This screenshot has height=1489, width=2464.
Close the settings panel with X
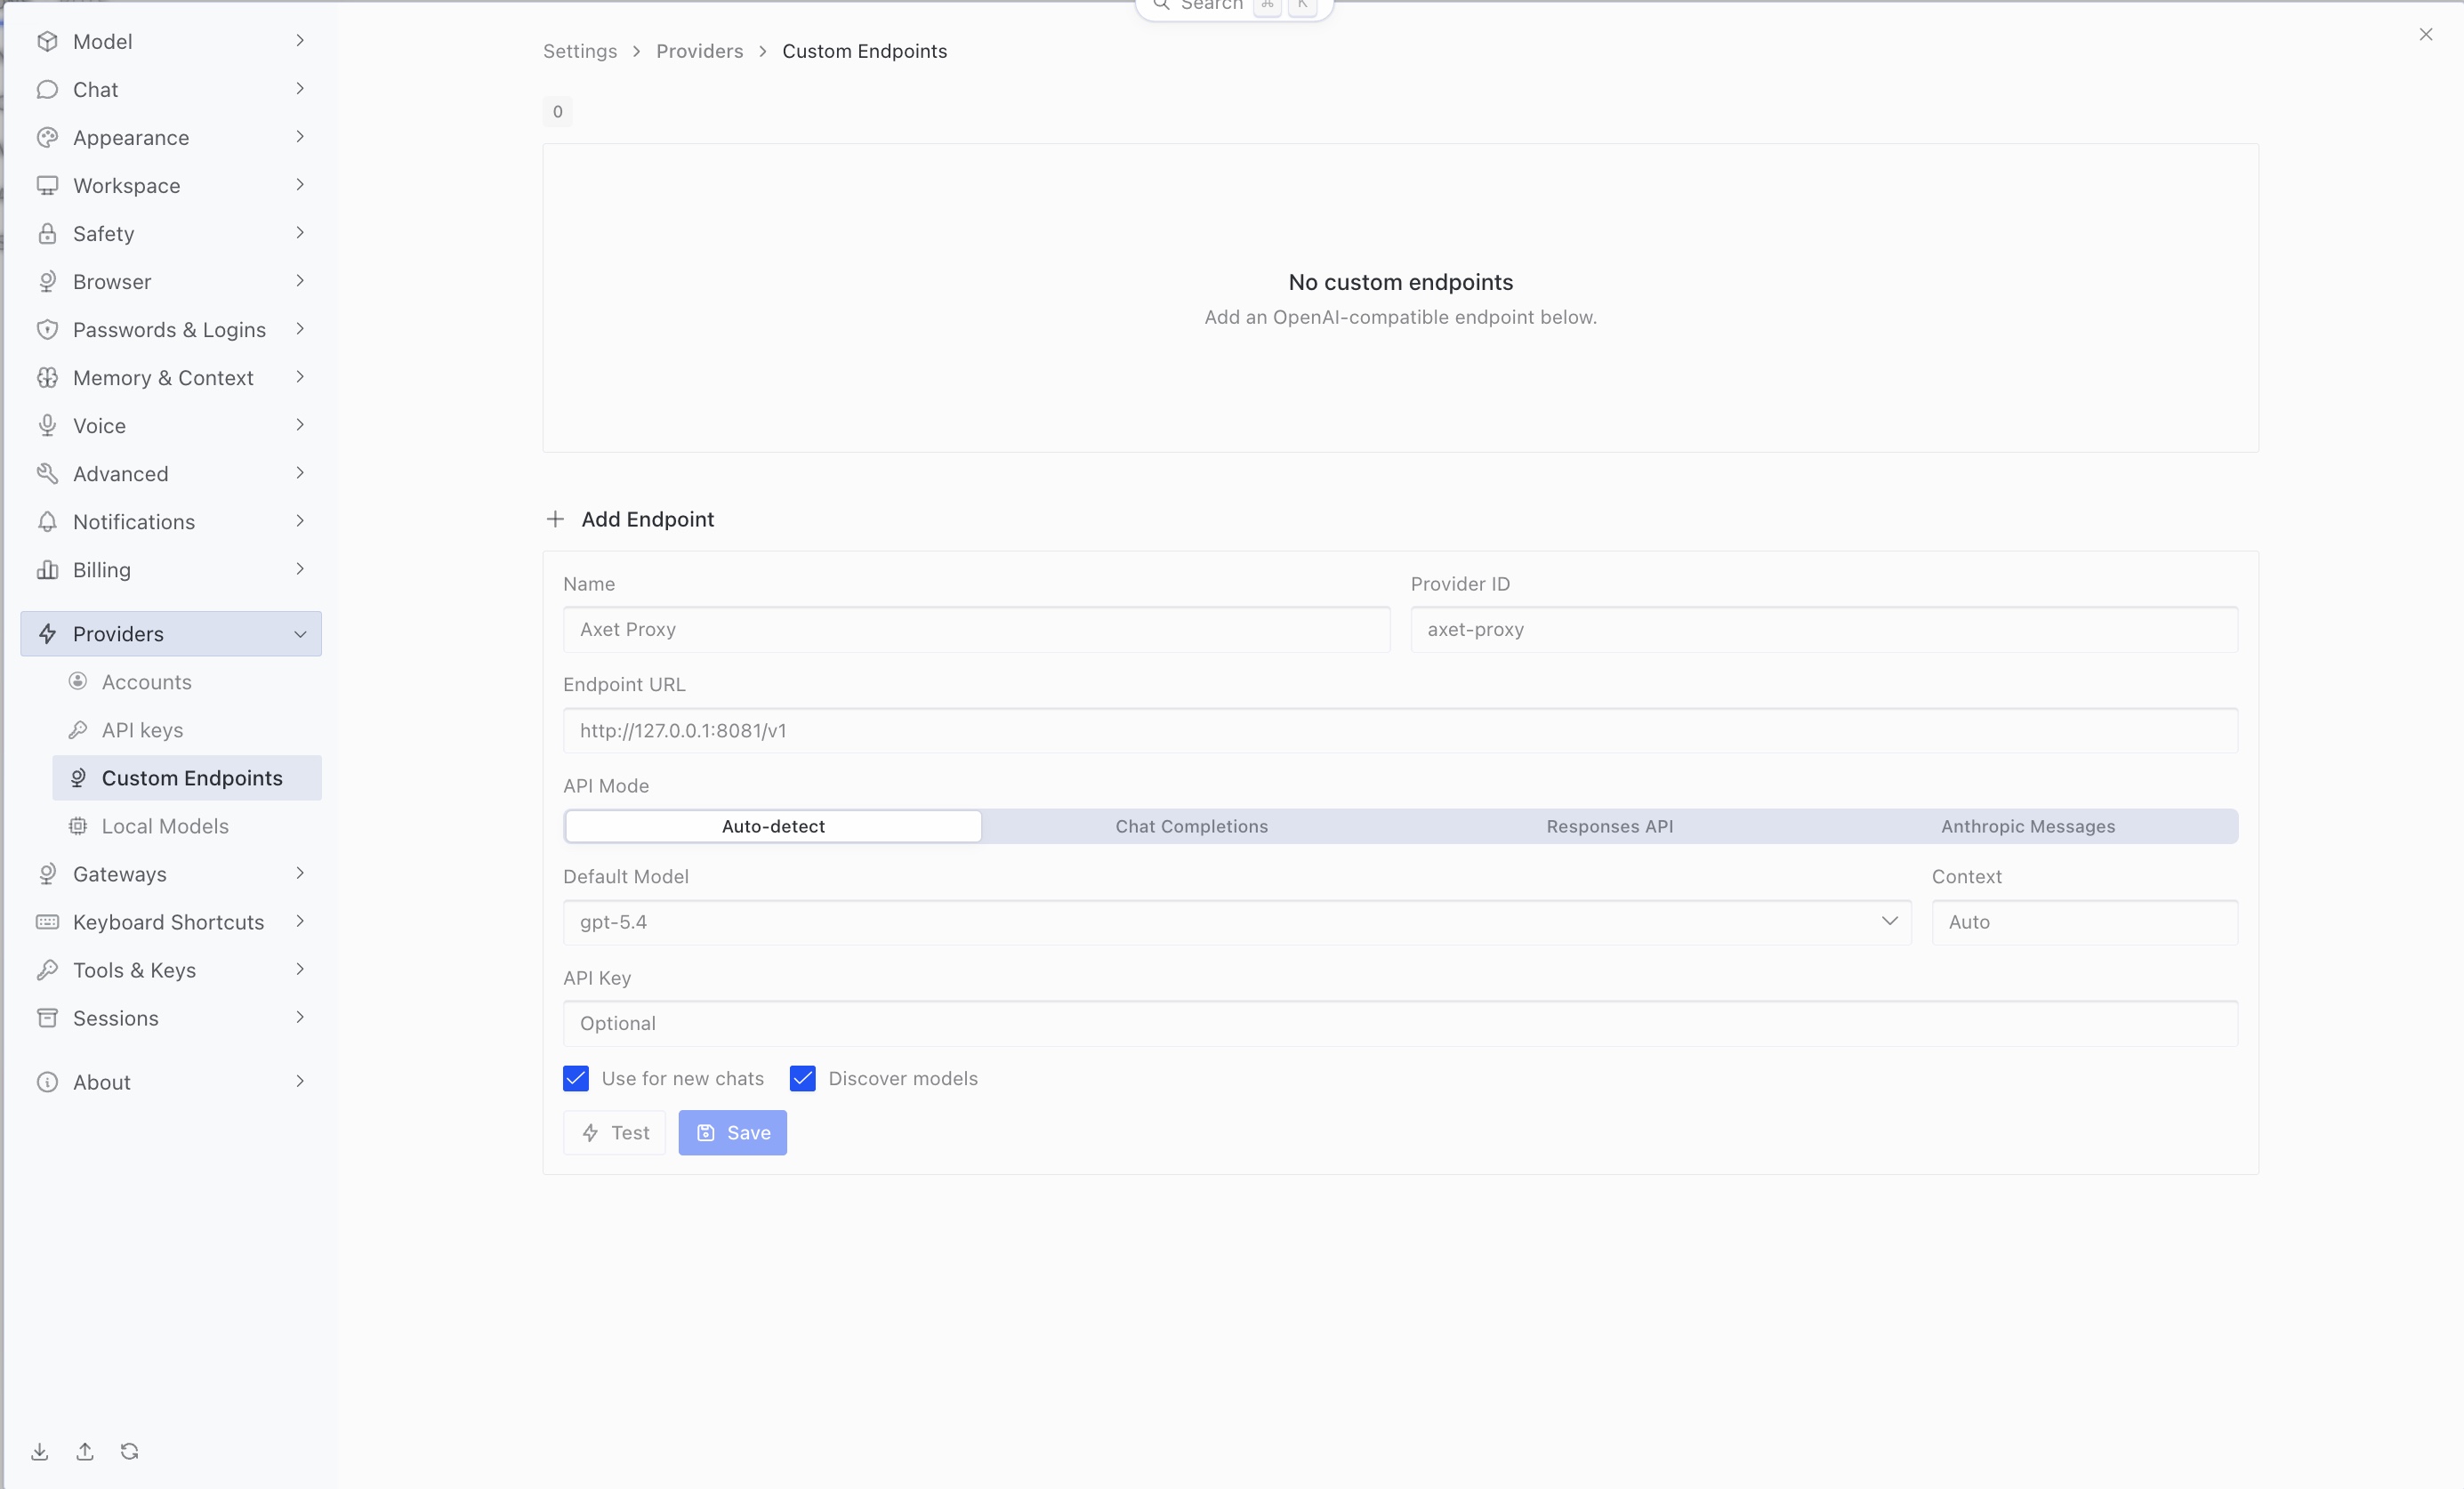(2426, 34)
